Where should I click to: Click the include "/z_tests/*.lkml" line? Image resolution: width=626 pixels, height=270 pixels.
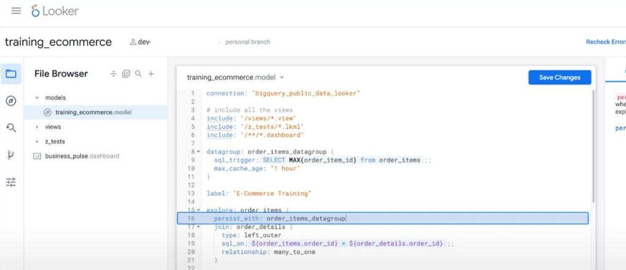pyautogui.click(x=255, y=127)
